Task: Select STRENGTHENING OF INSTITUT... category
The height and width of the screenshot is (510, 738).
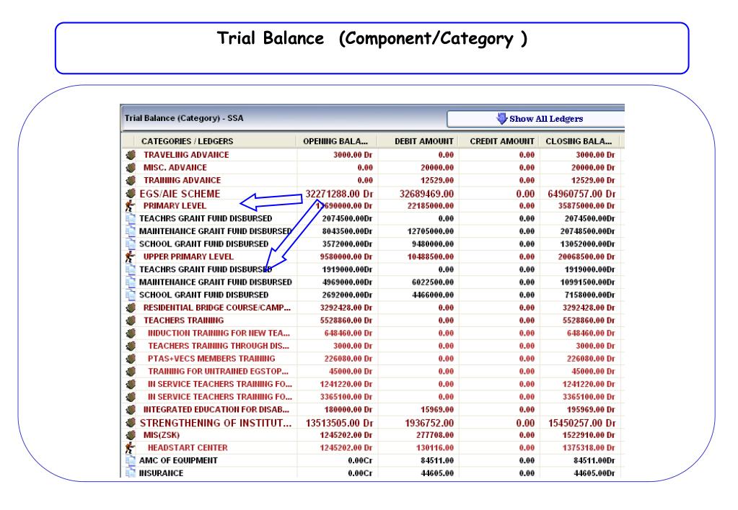Action: (216, 423)
